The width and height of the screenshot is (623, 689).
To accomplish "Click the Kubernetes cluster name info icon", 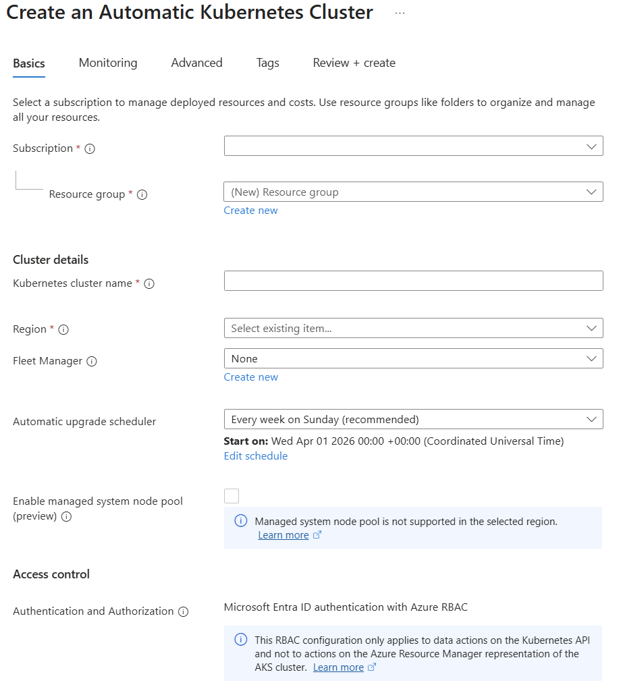I will pos(148,283).
